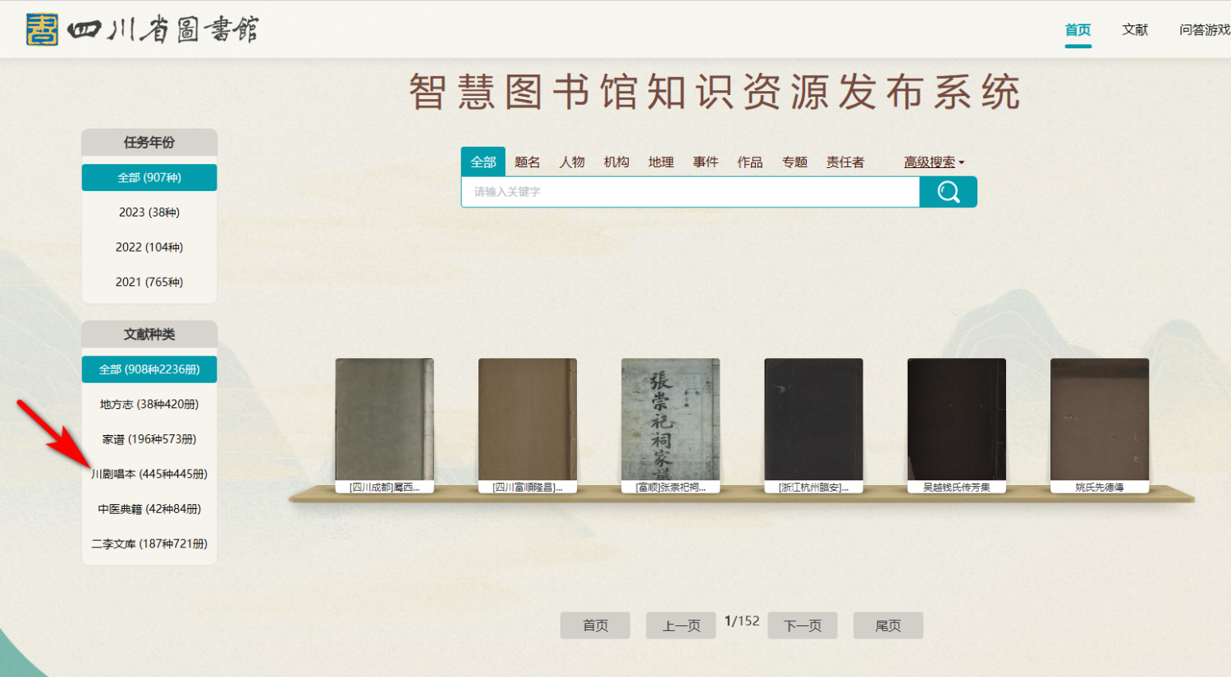
Task: Switch to the 责任者 search tab
Action: [x=844, y=162]
